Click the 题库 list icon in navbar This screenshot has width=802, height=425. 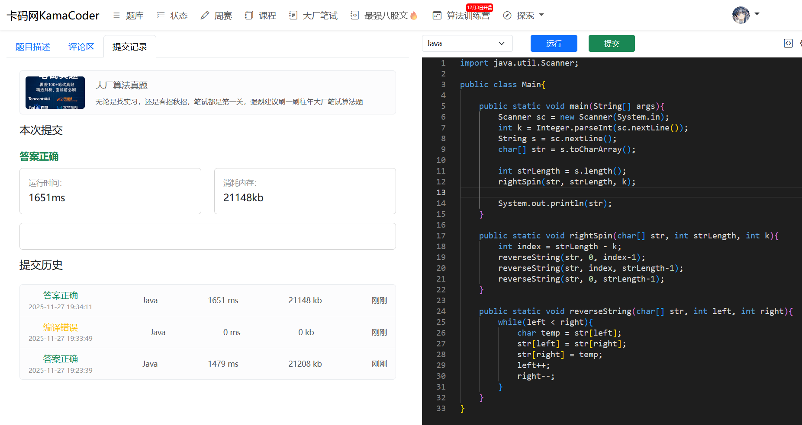point(116,16)
